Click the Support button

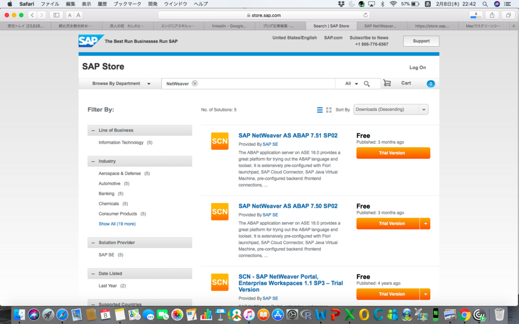421,41
